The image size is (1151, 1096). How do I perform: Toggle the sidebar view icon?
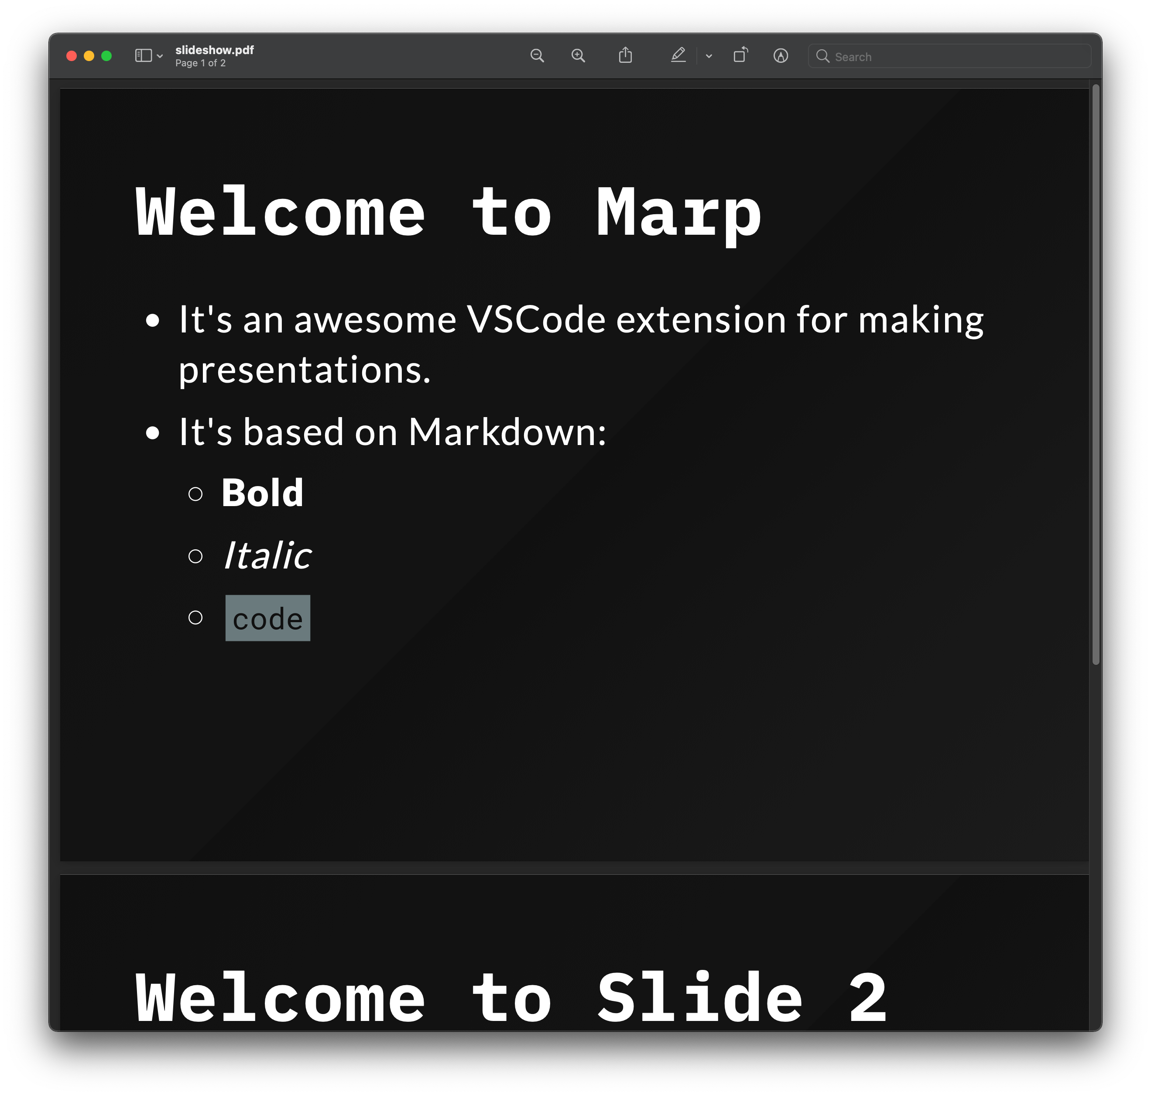143,55
